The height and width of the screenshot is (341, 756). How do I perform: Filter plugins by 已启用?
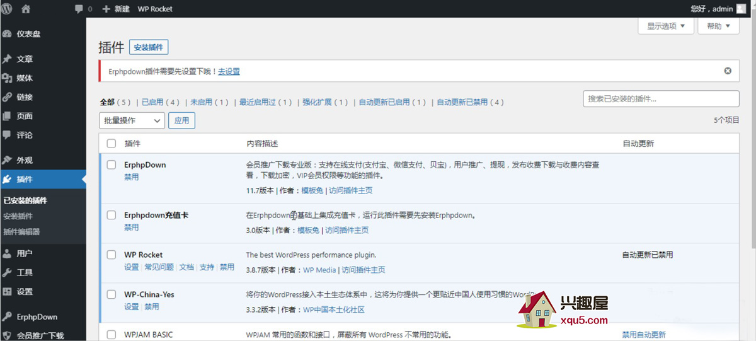click(152, 102)
